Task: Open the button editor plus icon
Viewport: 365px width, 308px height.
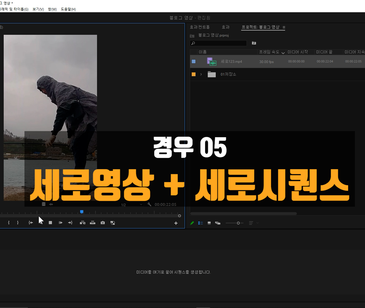Action: click(x=176, y=223)
